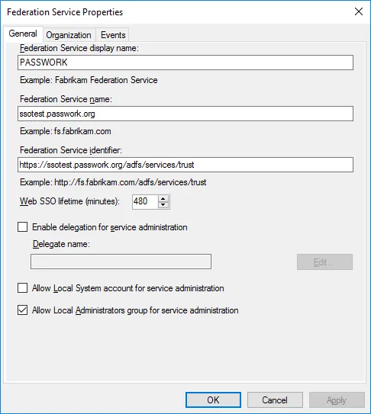371x414 pixels.
Task: Click the Federation Service display name field
Action: 185,63
